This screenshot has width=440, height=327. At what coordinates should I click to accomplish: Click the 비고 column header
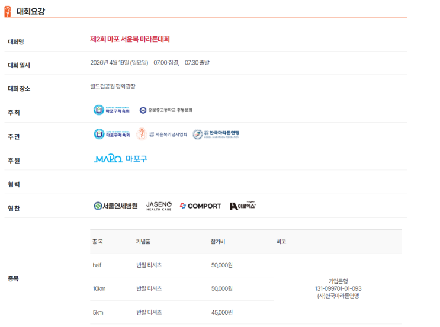click(x=281, y=242)
